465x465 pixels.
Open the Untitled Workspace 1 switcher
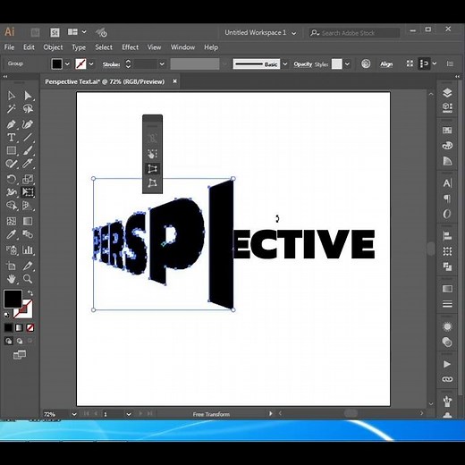[x=260, y=33]
